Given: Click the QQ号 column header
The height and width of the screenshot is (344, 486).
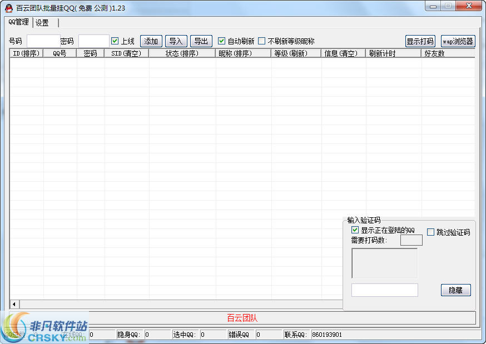Looking at the screenshot, I should tap(60, 53).
